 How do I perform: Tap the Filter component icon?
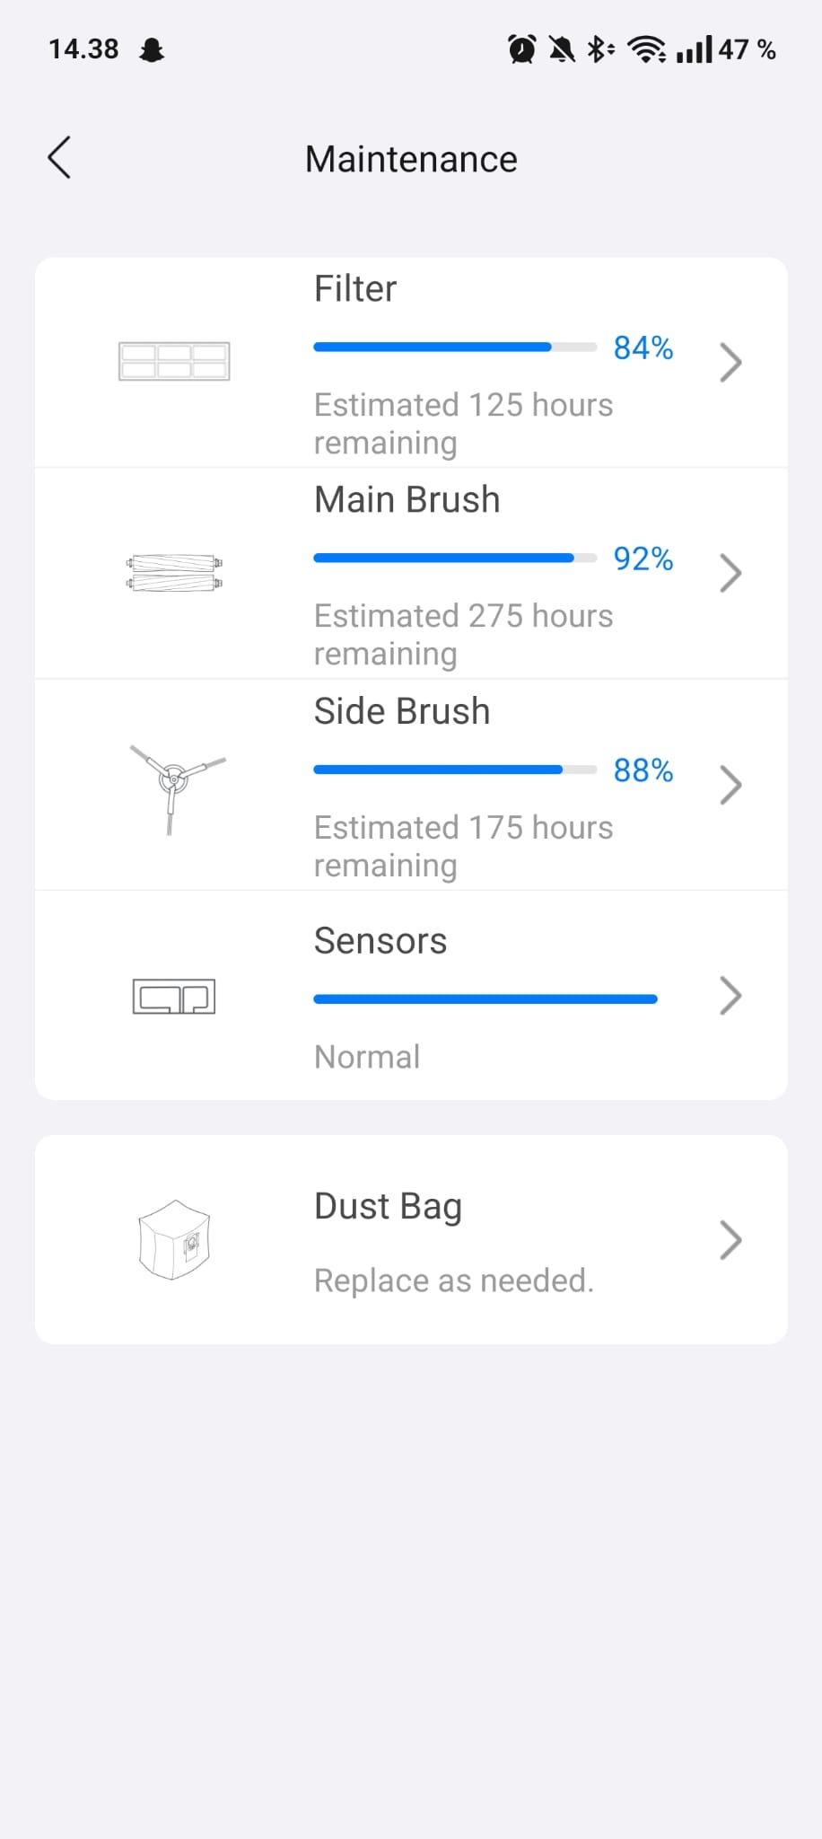174,362
